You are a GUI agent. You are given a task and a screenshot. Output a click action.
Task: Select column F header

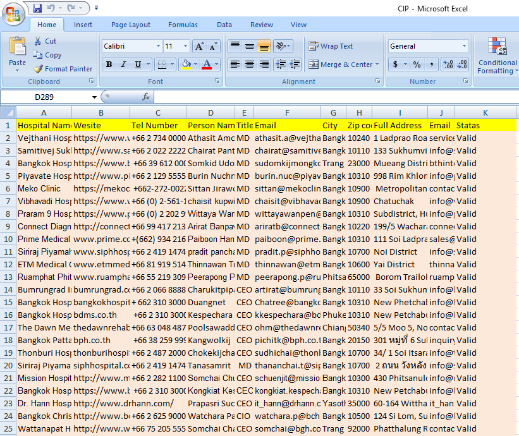286,112
